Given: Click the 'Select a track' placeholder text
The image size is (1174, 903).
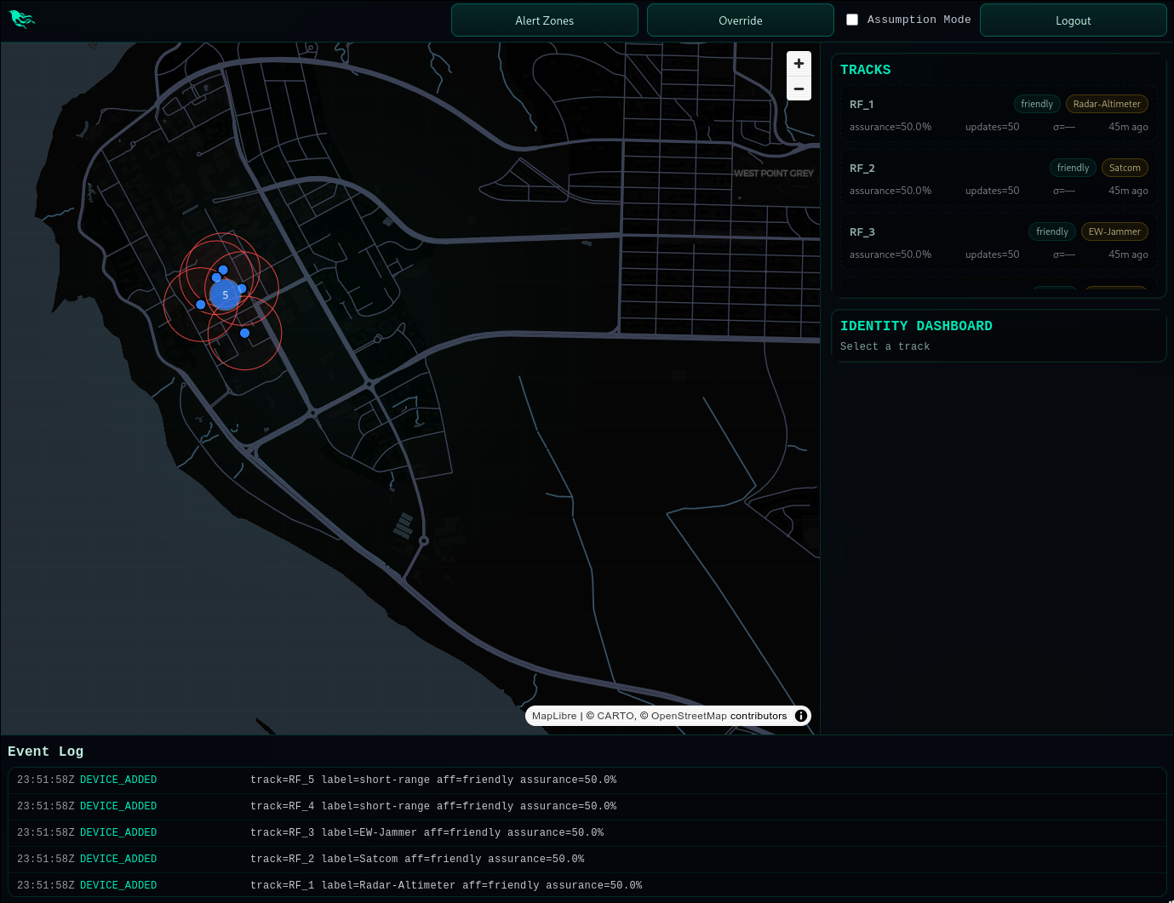Looking at the screenshot, I should [x=885, y=346].
